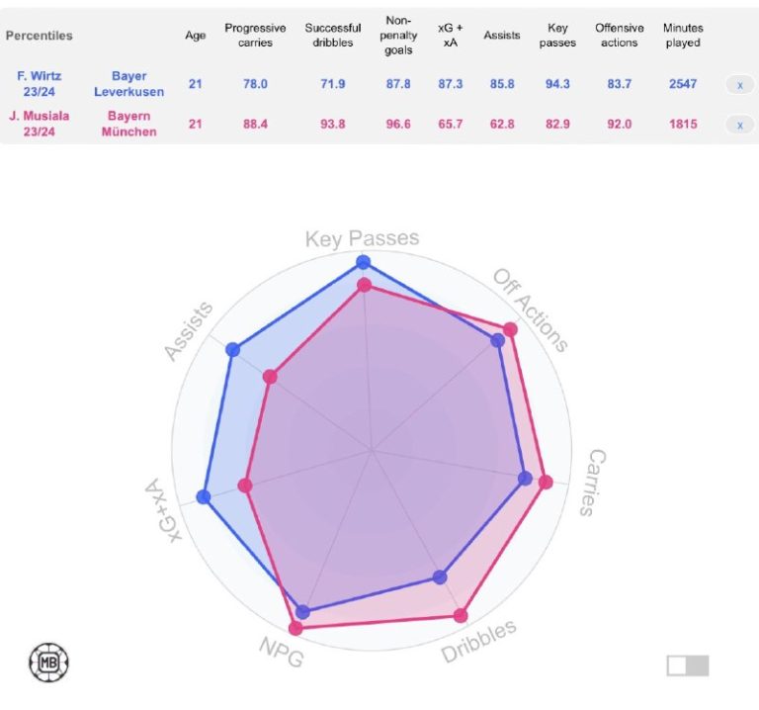Remove F. Wirtz row with x button

[739, 85]
